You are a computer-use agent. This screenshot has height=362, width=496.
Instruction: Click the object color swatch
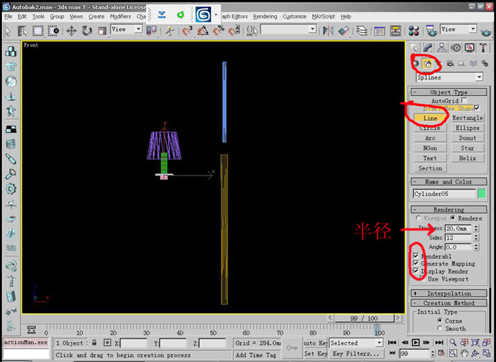coord(481,194)
